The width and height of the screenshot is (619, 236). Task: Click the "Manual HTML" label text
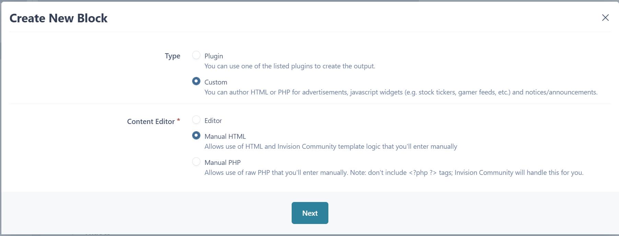[x=225, y=136]
